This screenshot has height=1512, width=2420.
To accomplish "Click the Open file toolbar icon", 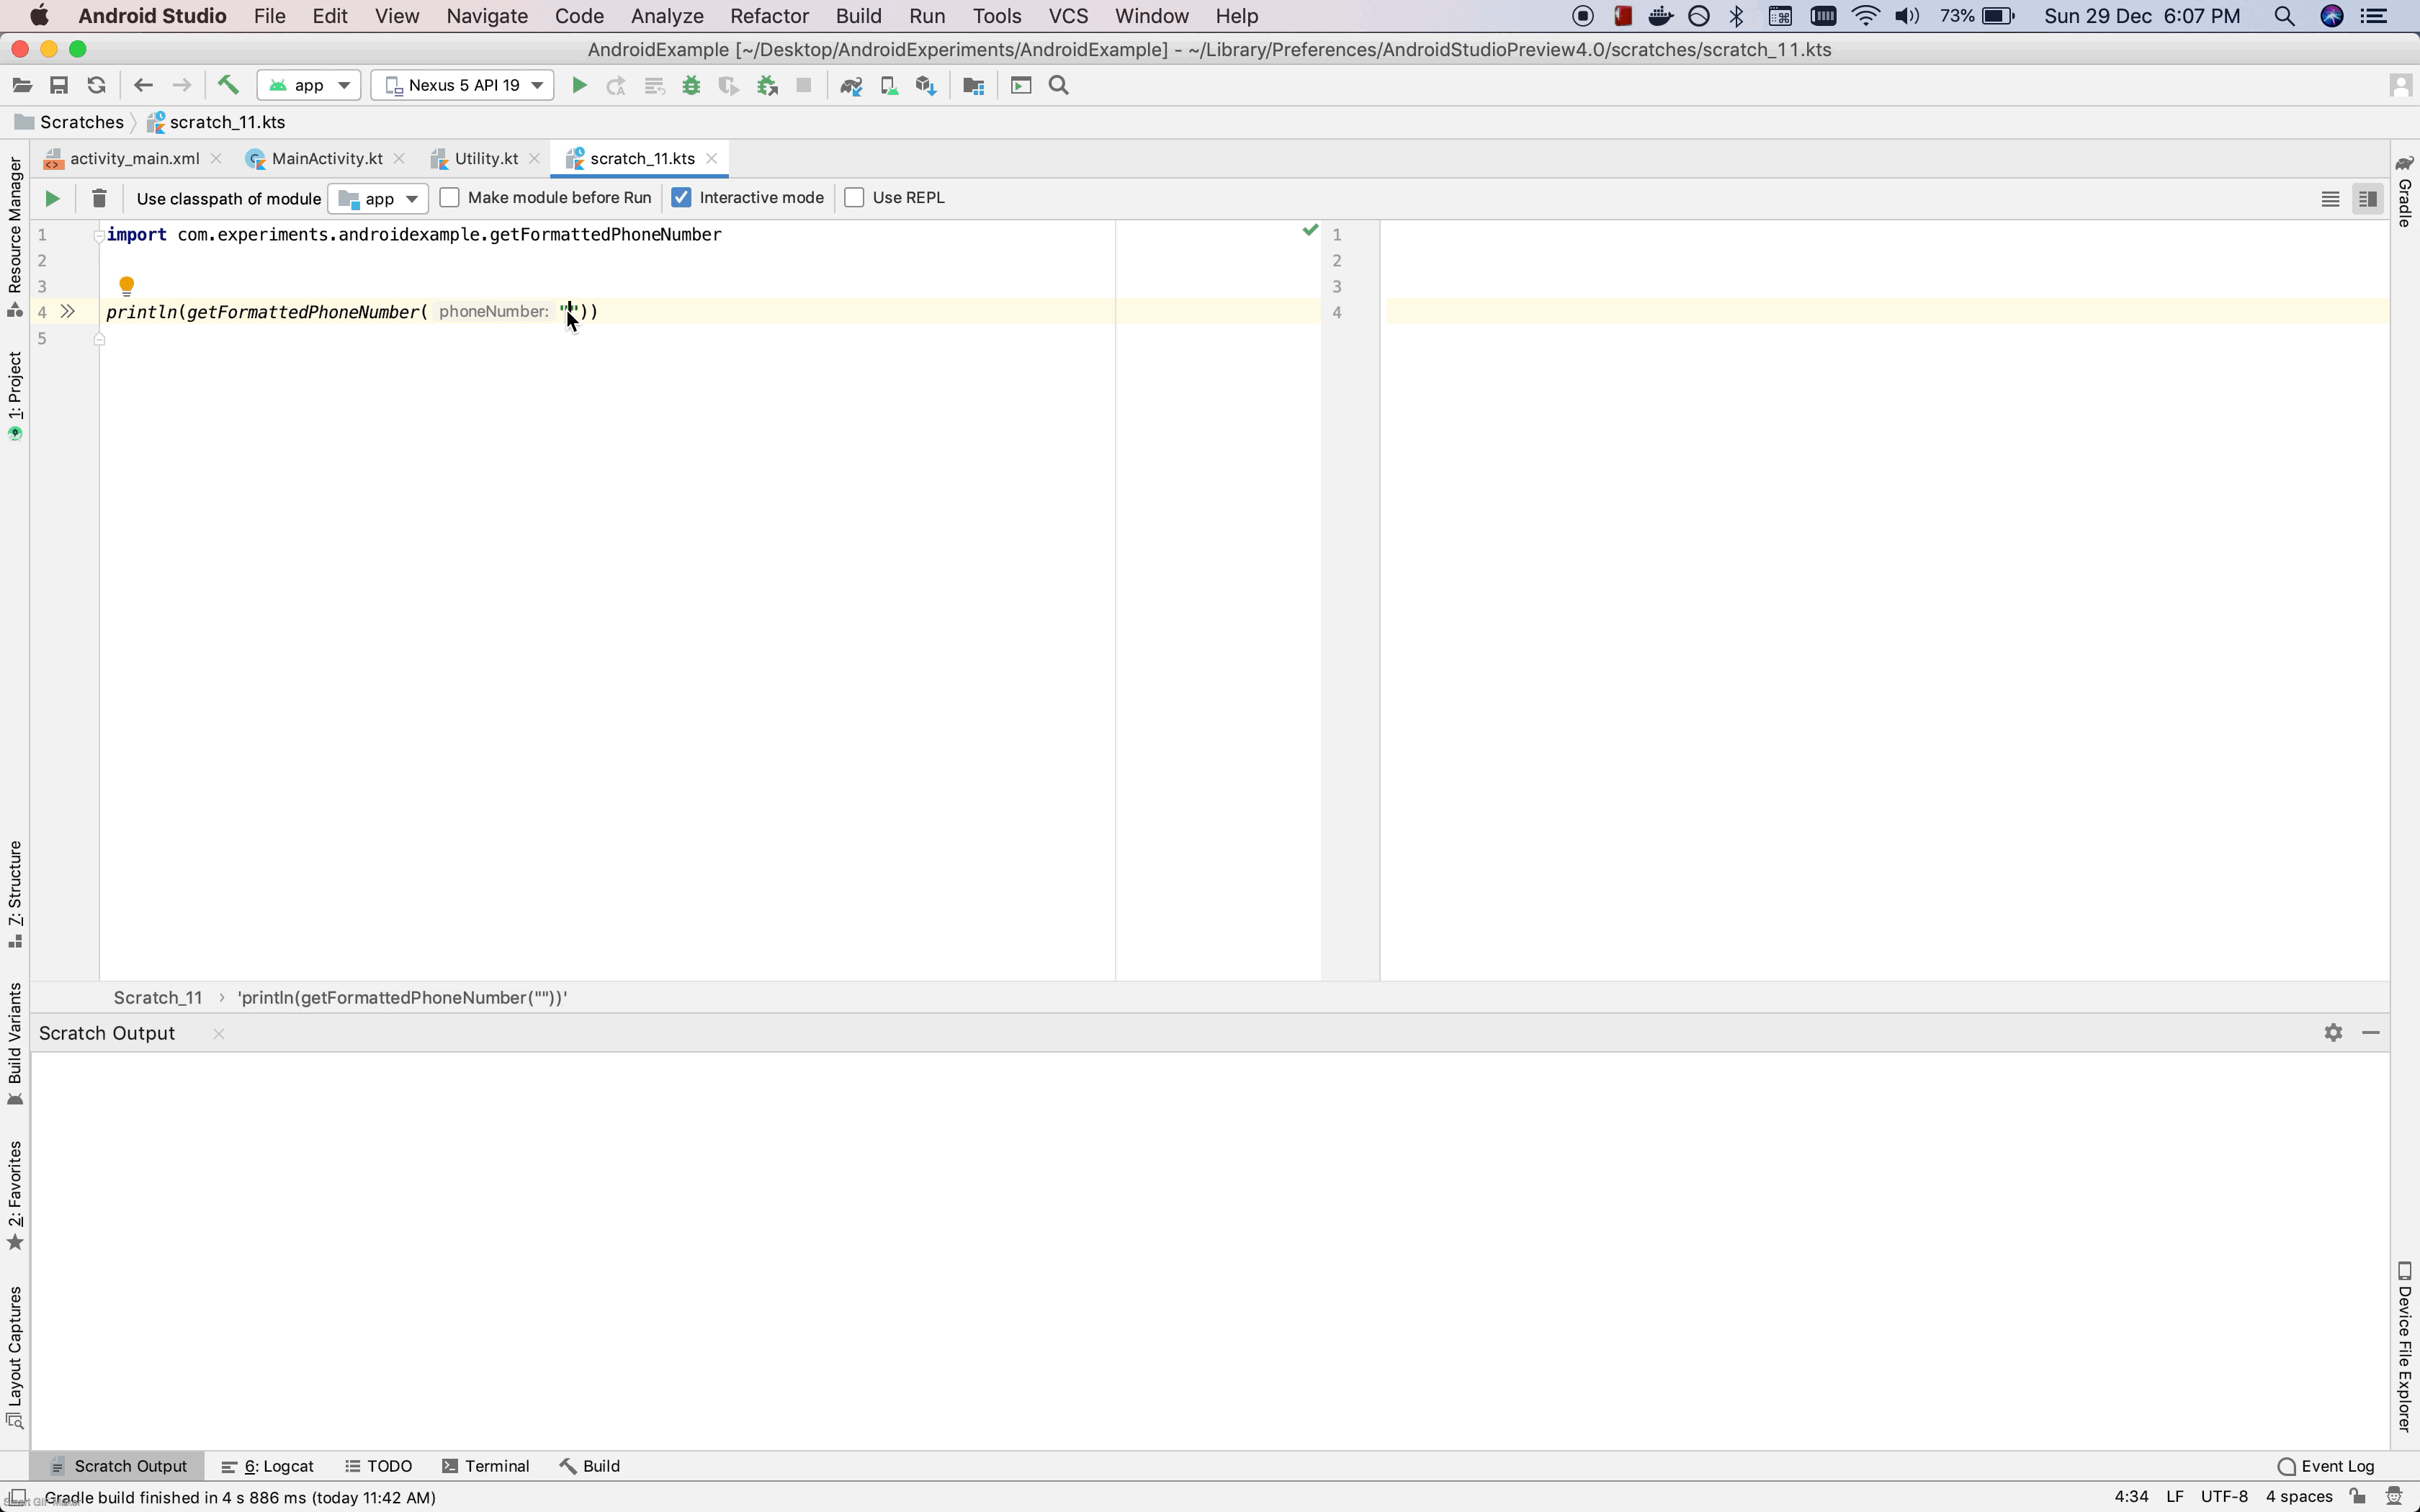I will pyautogui.click(x=22, y=86).
